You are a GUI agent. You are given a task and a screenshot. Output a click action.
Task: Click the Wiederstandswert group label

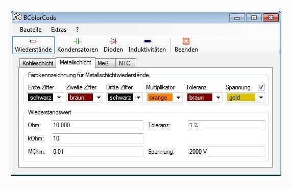point(50,112)
